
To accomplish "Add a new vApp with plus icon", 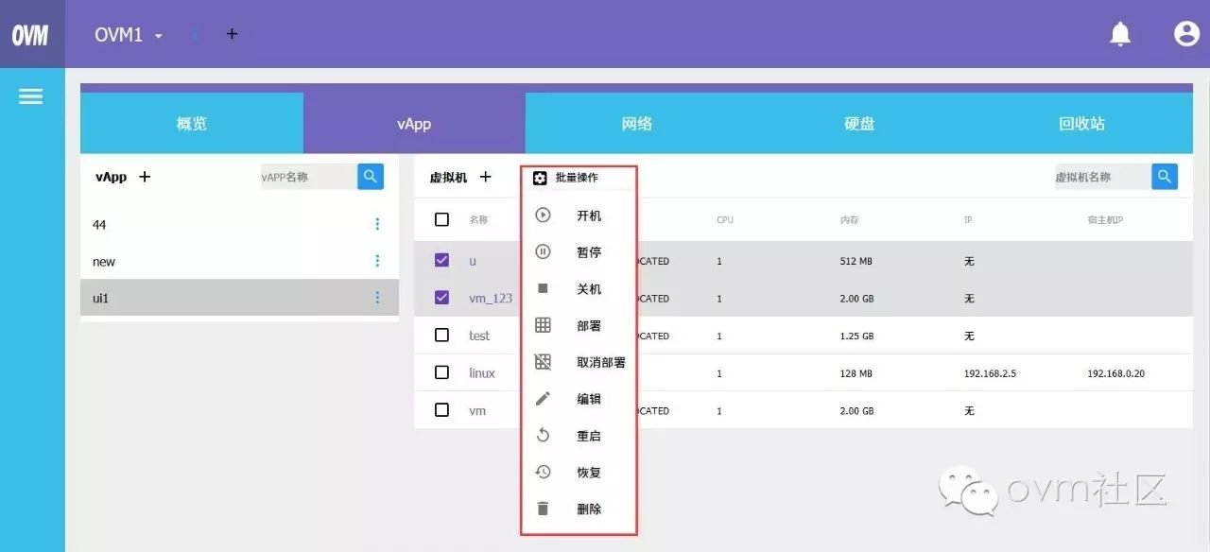I will (x=145, y=177).
